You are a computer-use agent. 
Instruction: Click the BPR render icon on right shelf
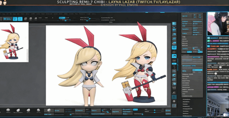tap(174, 24)
